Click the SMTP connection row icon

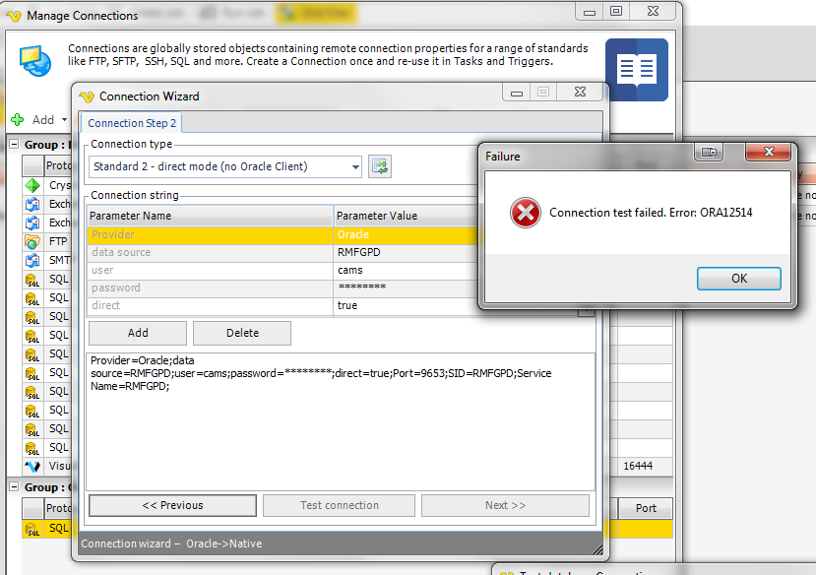point(32,260)
